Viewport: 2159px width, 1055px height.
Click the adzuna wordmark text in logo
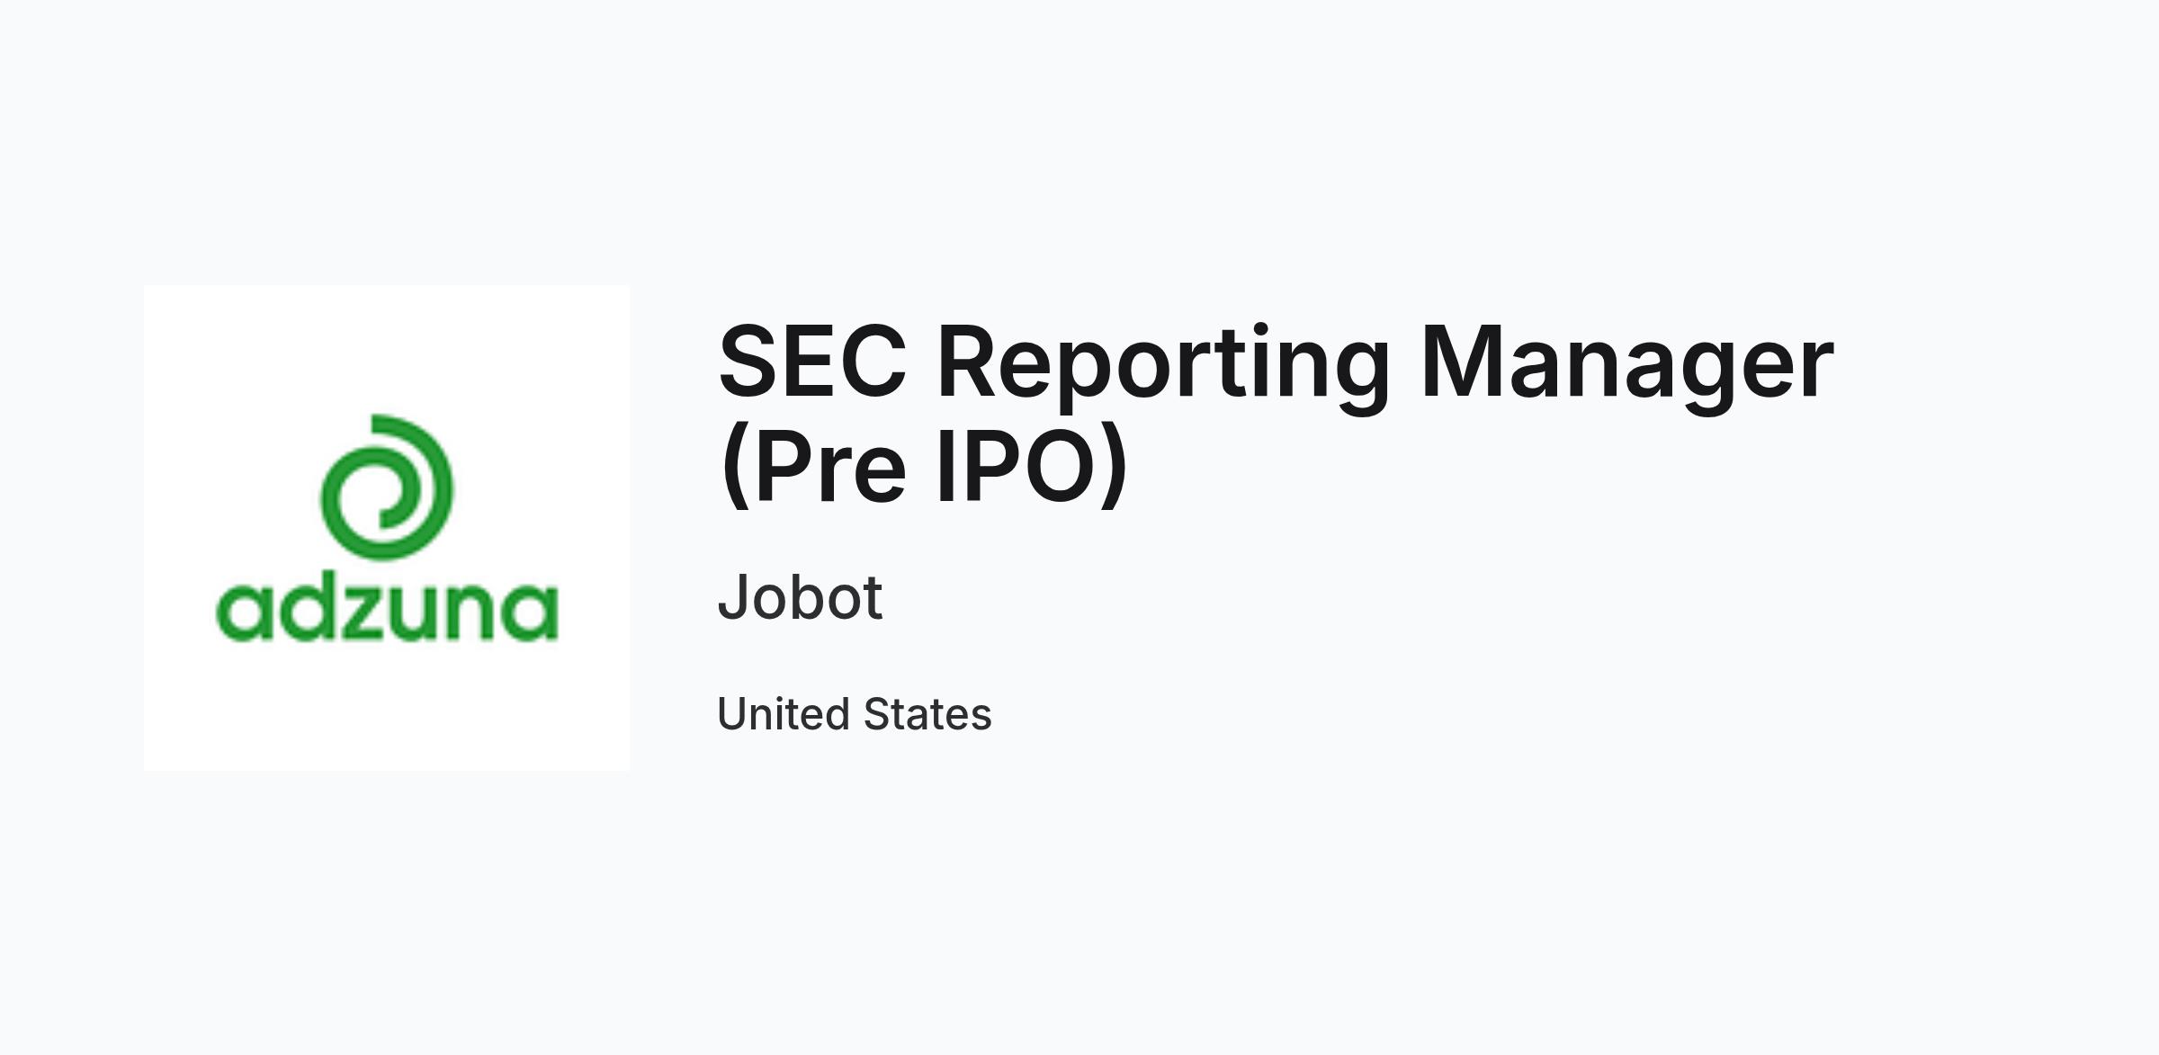(x=387, y=610)
